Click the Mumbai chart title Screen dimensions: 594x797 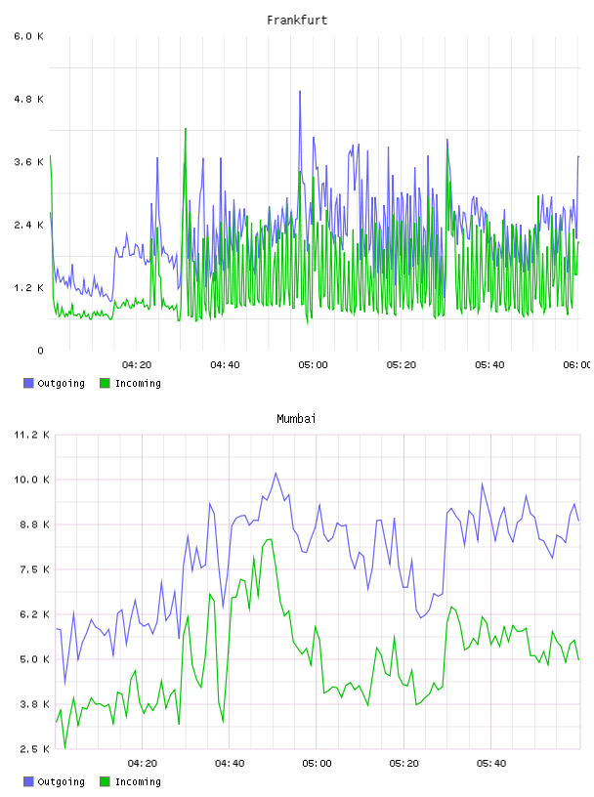[x=296, y=419]
